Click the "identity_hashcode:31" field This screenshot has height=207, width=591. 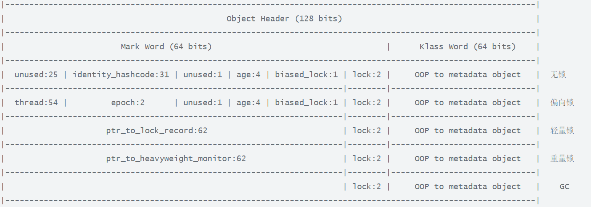pyautogui.click(x=121, y=75)
